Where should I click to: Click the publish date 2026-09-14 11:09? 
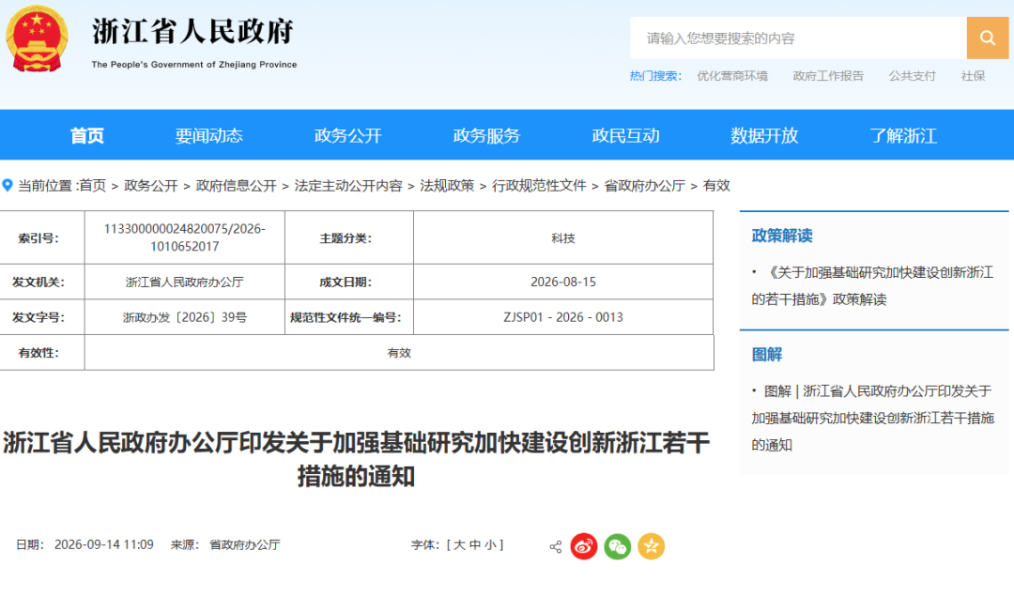click(103, 545)
